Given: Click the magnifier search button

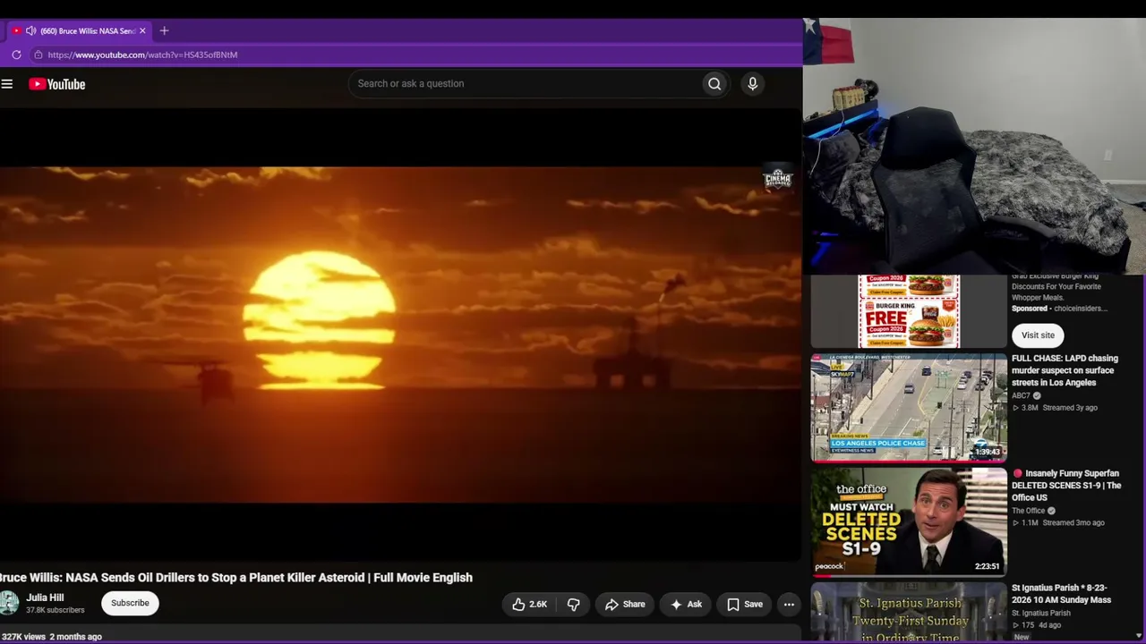Looking at the screenshot, I should click(x=714, y=84).
